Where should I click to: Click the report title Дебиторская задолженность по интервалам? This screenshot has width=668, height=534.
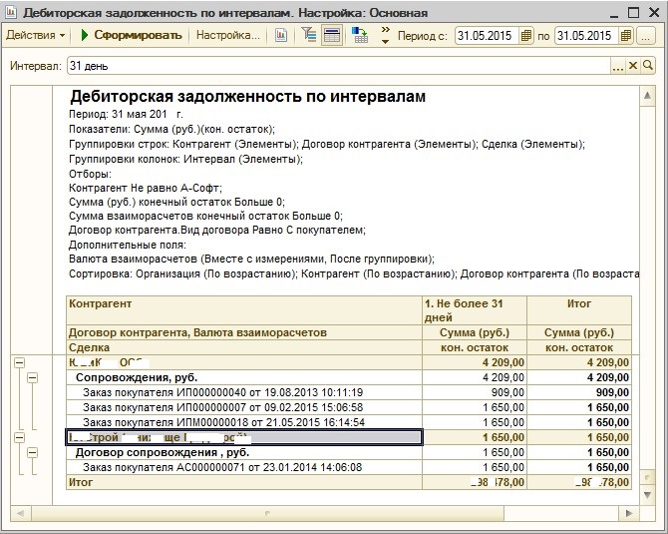coord(247,97)
